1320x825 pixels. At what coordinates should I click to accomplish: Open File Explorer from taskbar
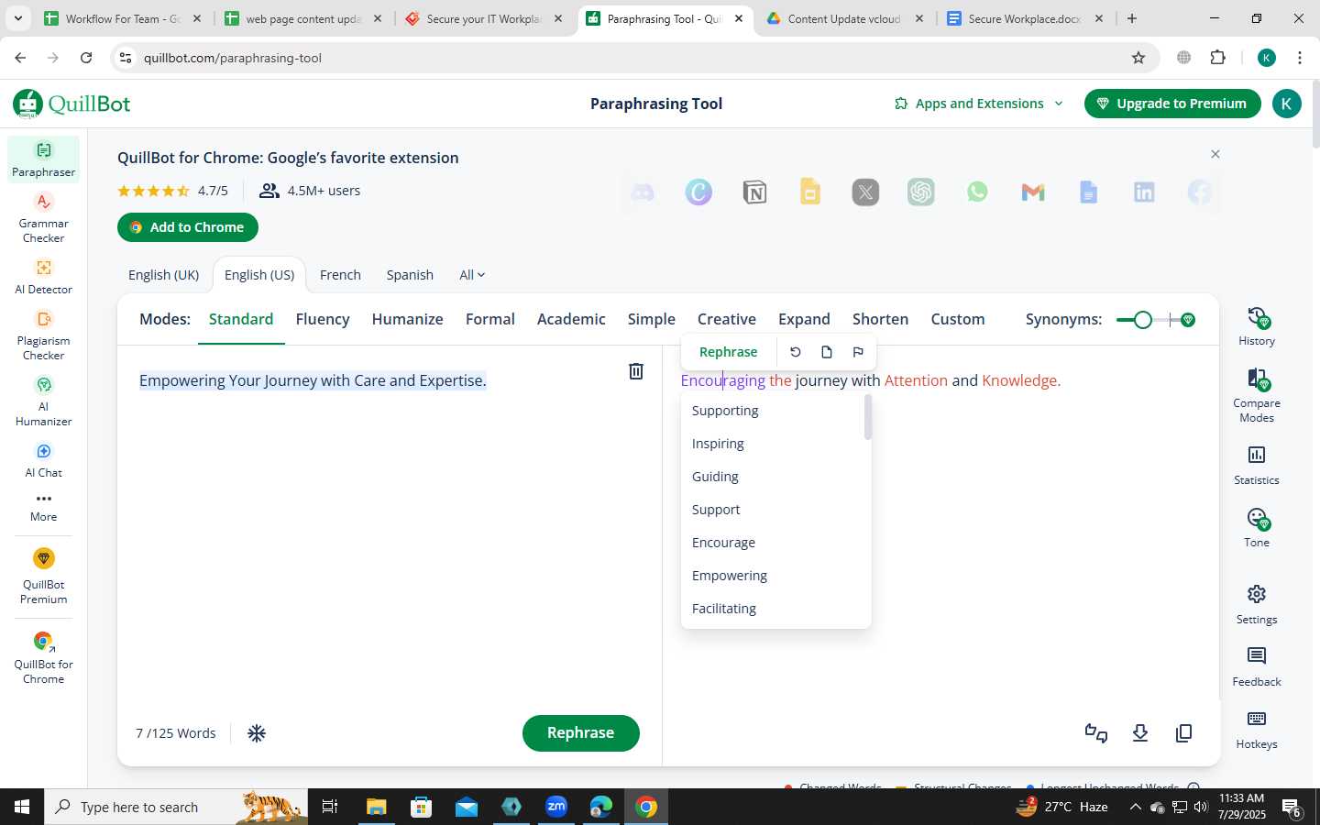click(x=377, y=807)
